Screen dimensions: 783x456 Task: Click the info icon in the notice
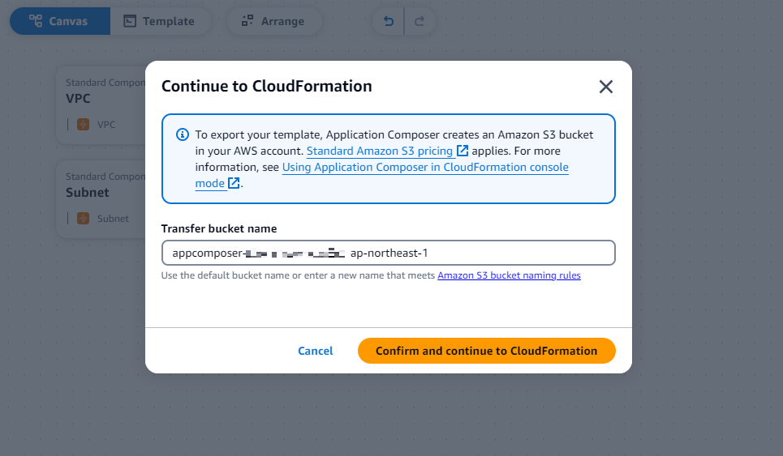183,134
